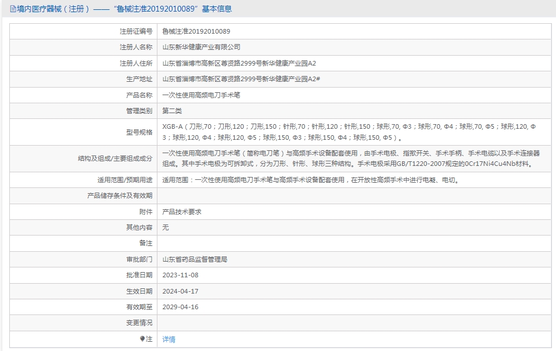The height and width of the screenshot is (351, 556).
Task: Click the document icon beside the page title
Action: [x=13, y=9]
